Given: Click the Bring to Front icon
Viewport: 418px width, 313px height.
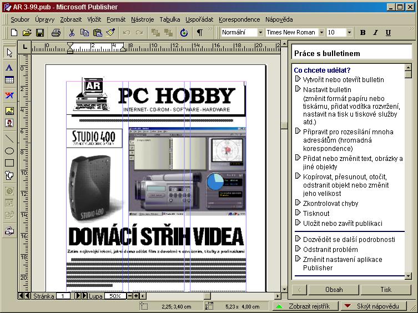Looking at the screenshot, I should [155, 33].
